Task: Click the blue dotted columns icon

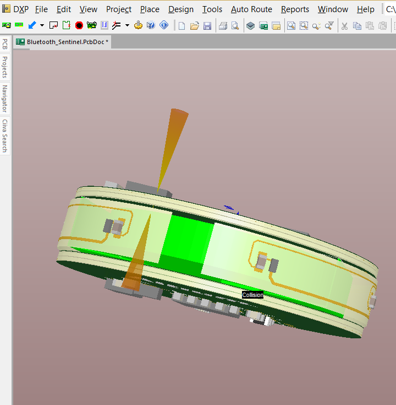Action: coord(105,25)
